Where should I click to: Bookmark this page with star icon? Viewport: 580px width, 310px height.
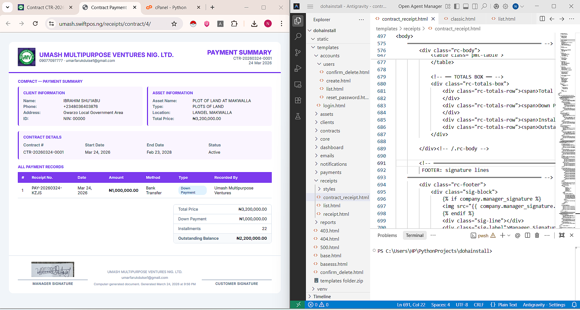(174, 24)
